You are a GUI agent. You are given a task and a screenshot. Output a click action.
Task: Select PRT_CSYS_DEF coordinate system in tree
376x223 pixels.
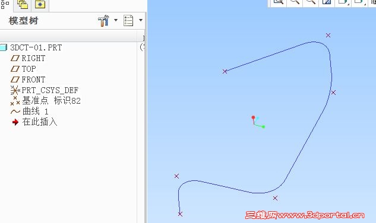click(50, 90)
